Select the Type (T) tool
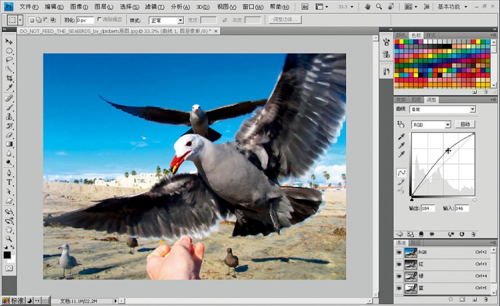This screenshot has width=500, height=306. (9, 182)
